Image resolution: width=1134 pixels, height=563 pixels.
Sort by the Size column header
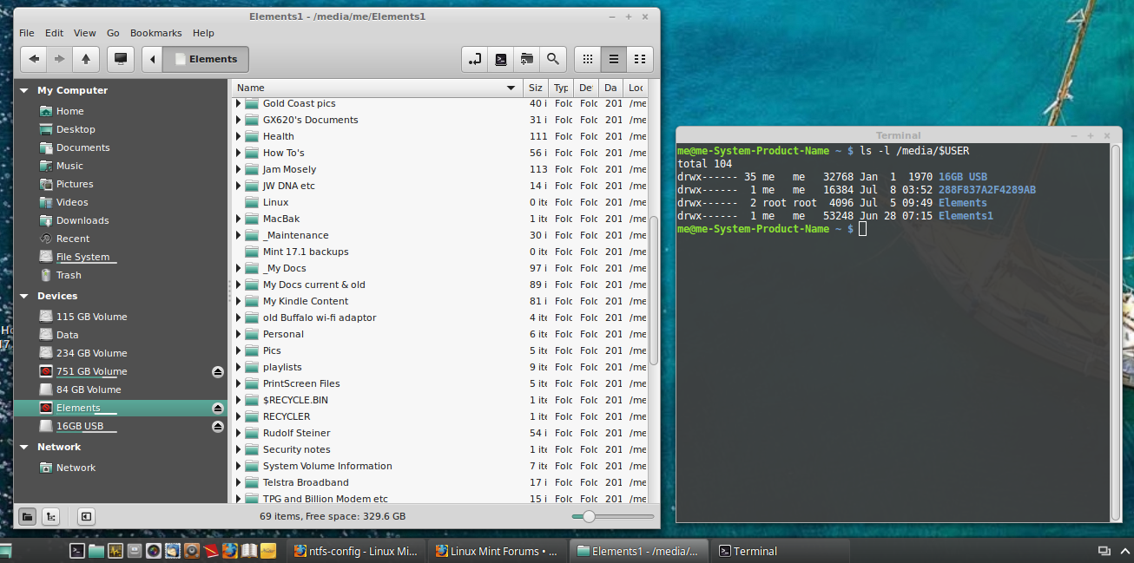535,88
